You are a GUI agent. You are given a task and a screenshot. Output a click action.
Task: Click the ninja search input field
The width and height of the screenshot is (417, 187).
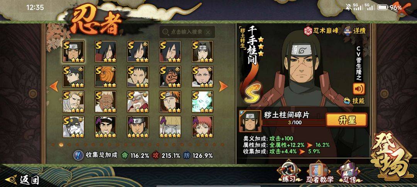(187, 32)
